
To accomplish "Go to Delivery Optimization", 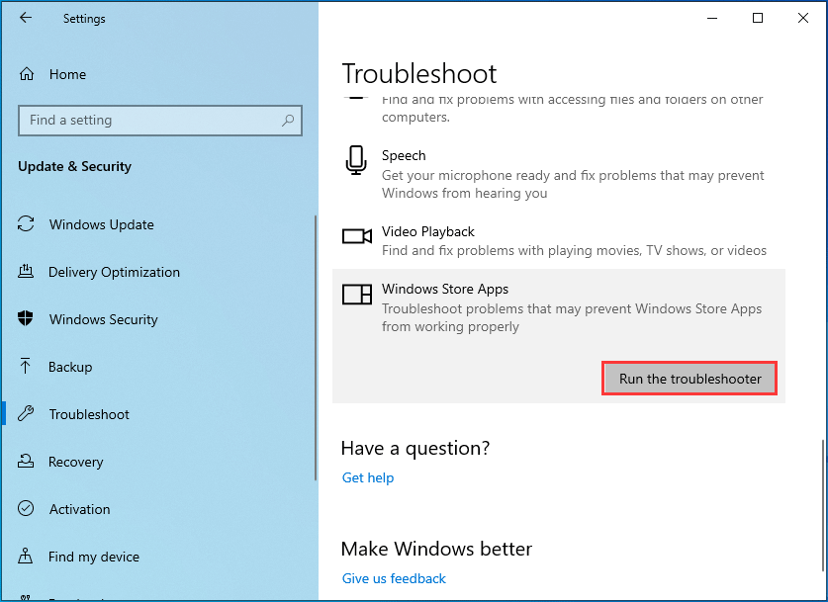I will [x=114, y=272].
